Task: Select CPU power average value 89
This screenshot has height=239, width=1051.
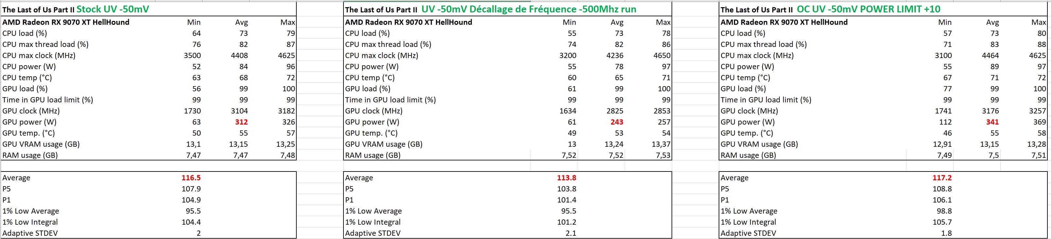Action: point(995,67)
